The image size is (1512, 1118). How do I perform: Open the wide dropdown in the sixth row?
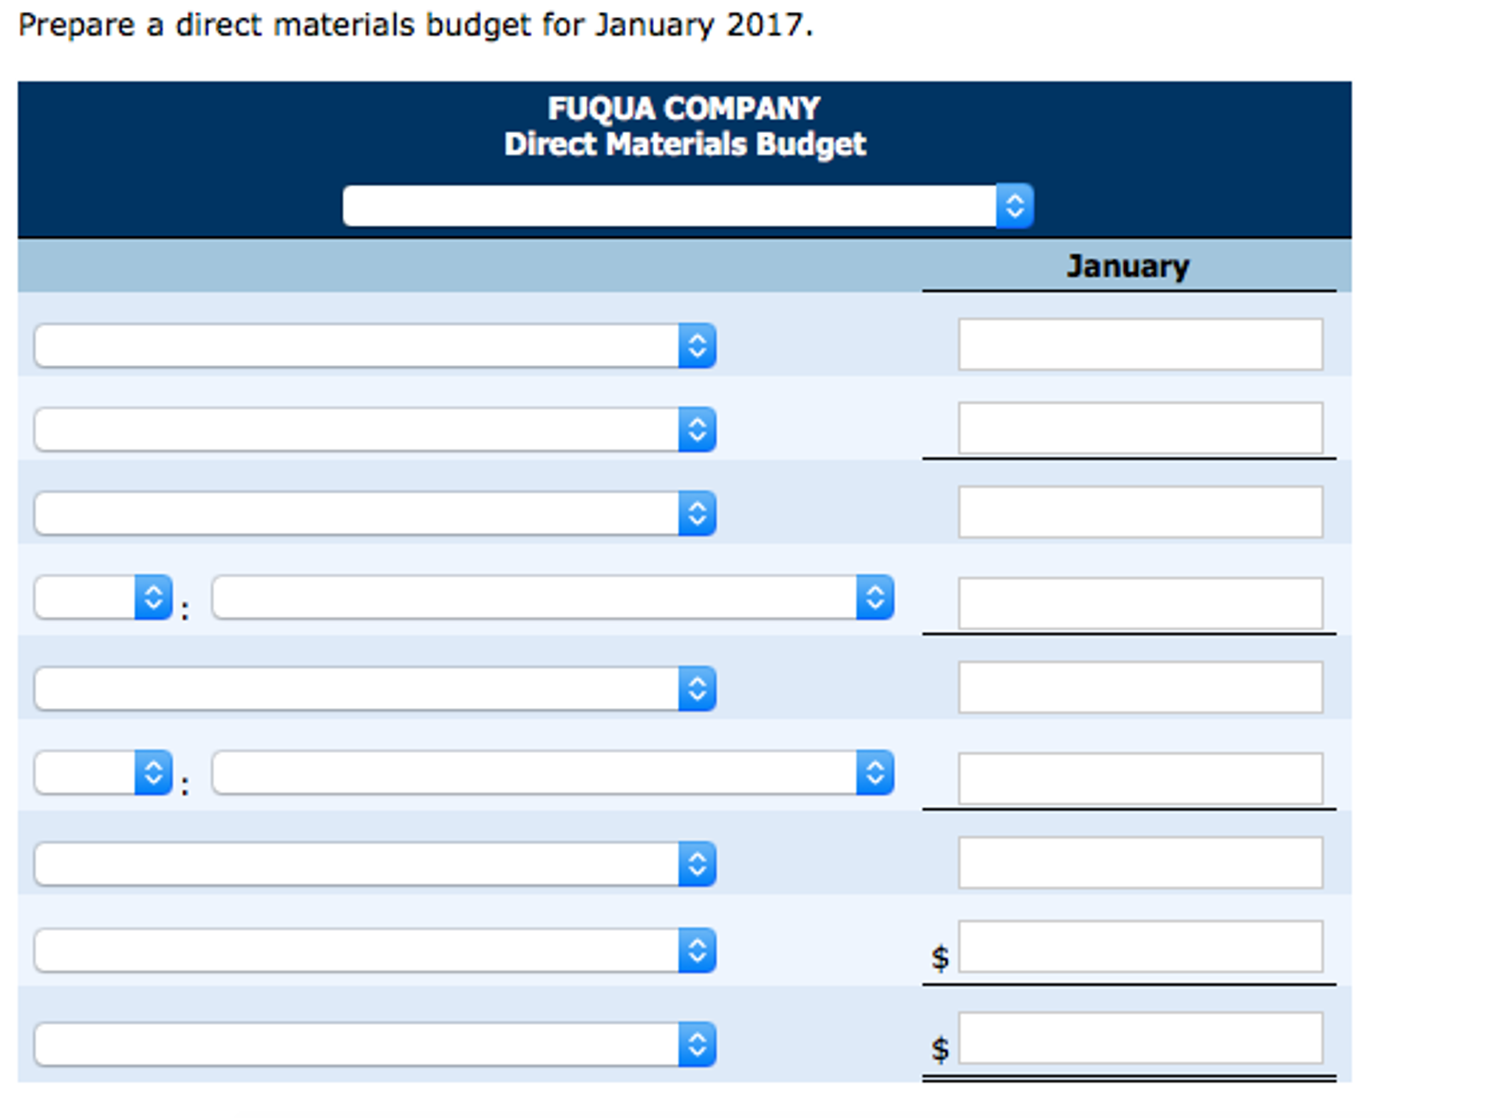[x=552, y=773]
